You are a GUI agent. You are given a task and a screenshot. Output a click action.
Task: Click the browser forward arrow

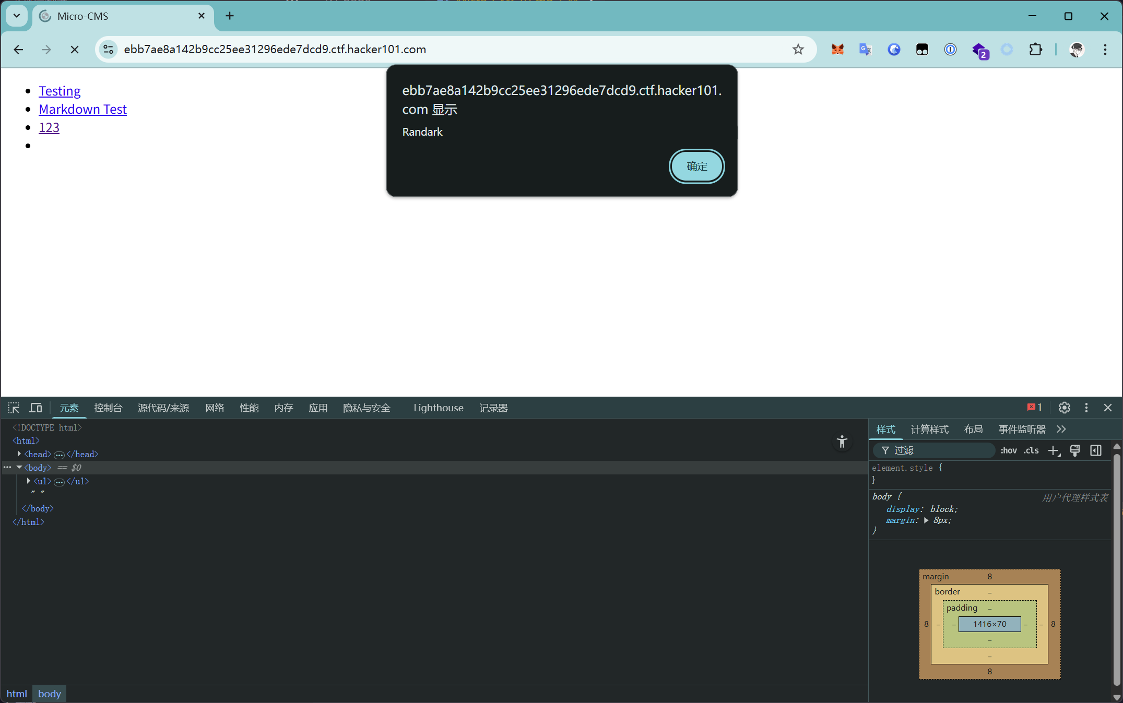[46, 50]
